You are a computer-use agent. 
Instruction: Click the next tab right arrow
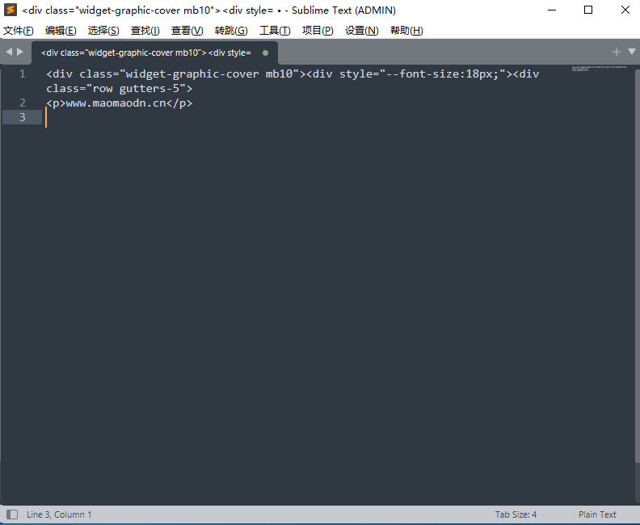[x=20, y=52]
